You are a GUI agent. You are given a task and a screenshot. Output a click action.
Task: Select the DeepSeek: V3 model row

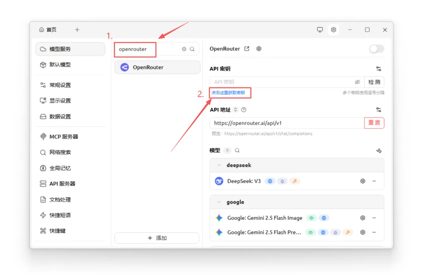(297, 181)
